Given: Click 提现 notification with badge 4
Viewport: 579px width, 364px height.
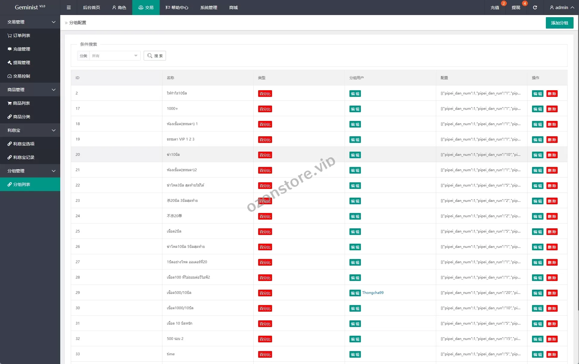Looking at the screenshot, I should [x=516, y=8].
